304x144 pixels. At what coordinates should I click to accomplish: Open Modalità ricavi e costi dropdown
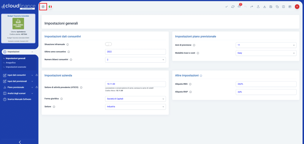(x=266, y=53)
